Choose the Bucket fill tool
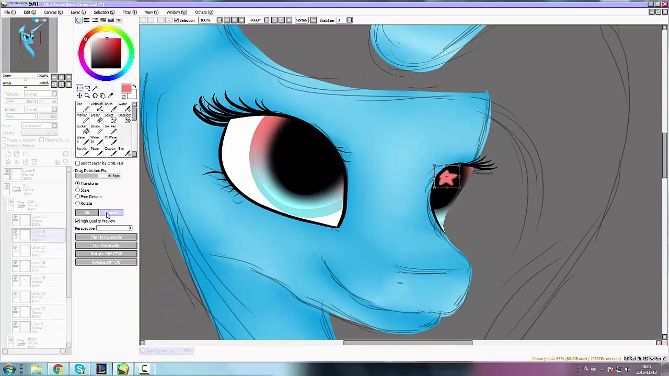 coord(83,130)
